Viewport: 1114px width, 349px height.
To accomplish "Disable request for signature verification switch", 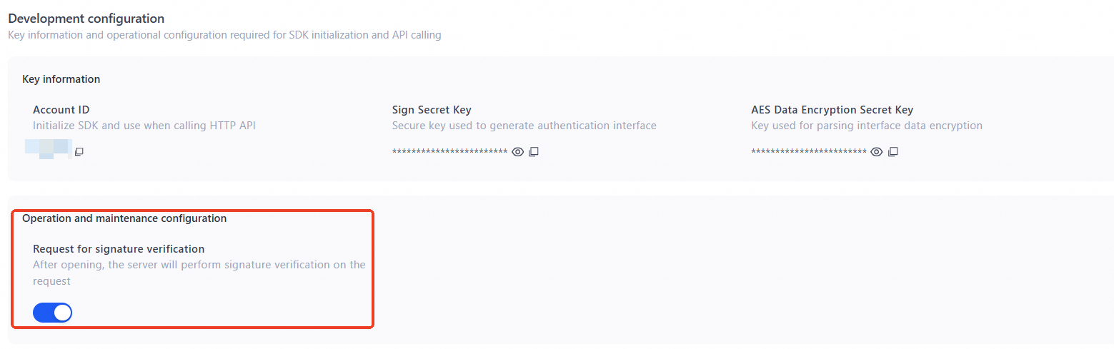I will (53, 313).
